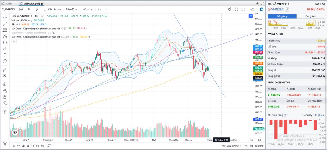Open the time axis settings gear icon
Screen dimensions: 327x150
pyautogui.click(x=259, y=140)
